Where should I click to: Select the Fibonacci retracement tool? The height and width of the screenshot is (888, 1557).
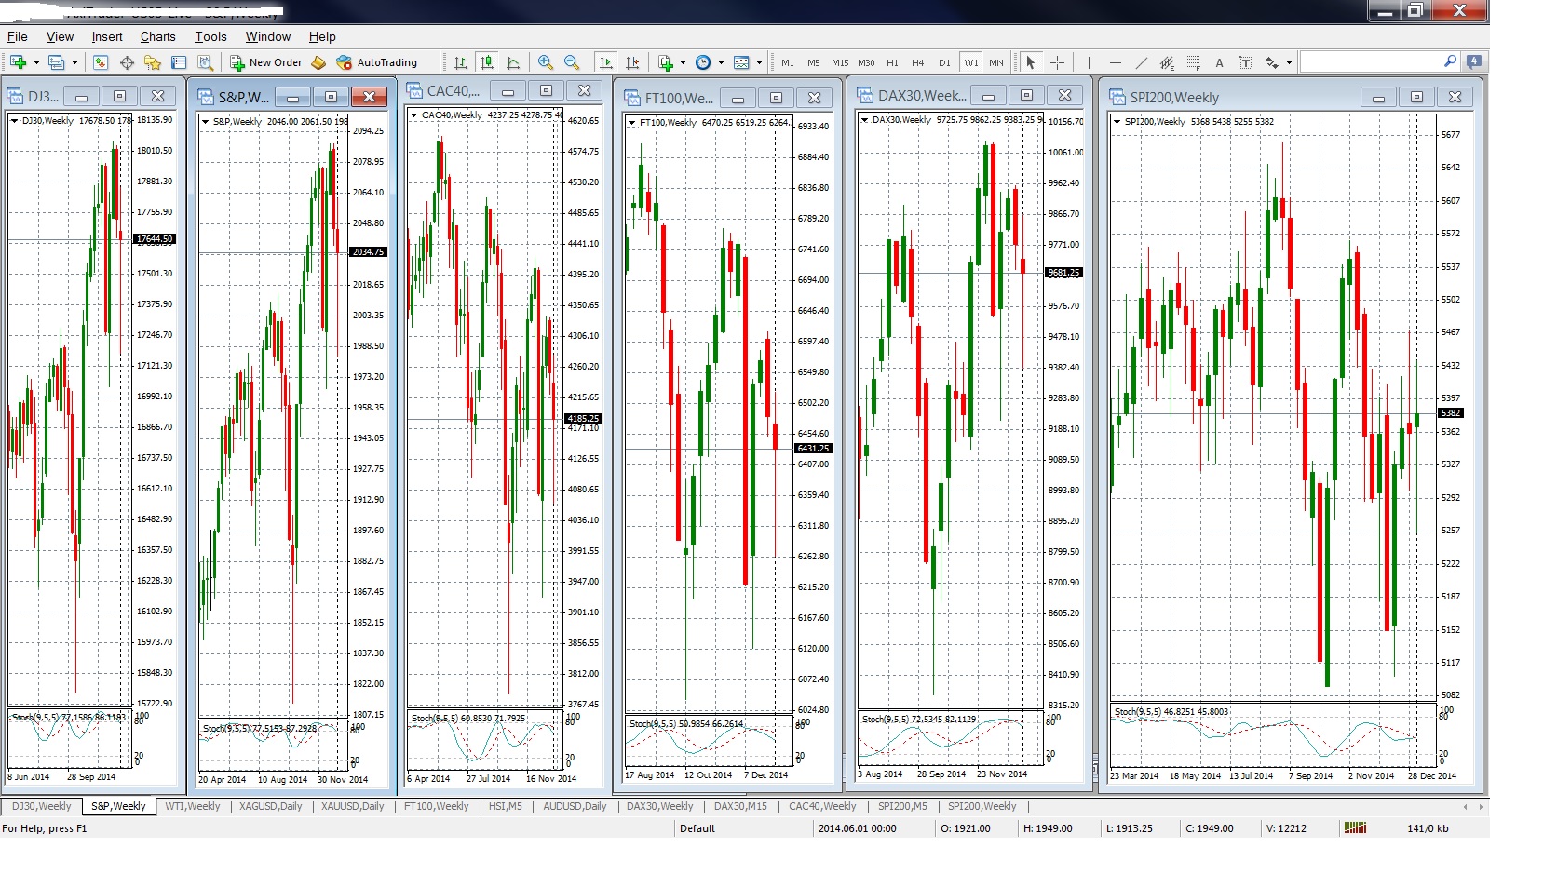(x=1193, y=62)
